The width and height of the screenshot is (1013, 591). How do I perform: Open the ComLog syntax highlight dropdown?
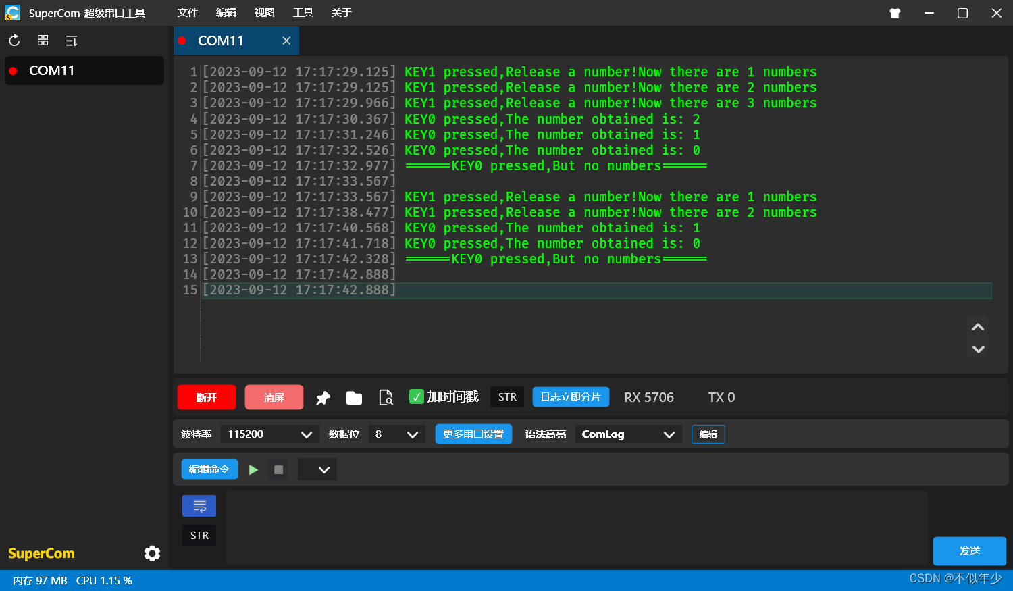[628, 434]
